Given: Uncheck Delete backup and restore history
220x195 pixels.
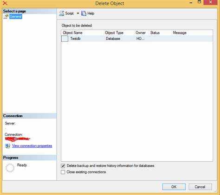Looking at the screenshot, I should point(63,166).
